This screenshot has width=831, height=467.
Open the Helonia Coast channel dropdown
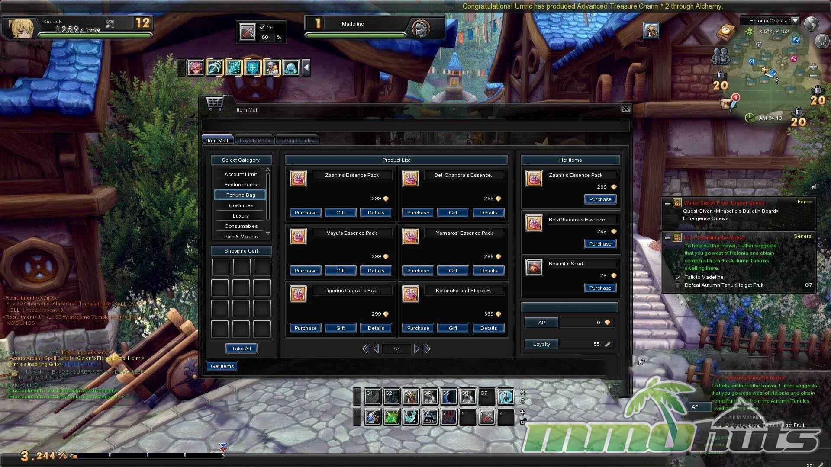pyautogui.click(x=795, y=21)
